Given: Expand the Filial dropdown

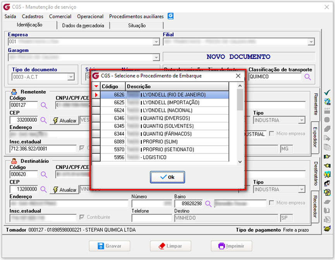Looking at the screenshot, I should tap(311, 42).
